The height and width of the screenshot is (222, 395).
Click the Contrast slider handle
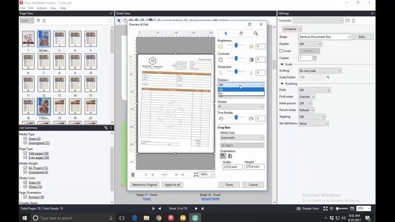[236, 59]
